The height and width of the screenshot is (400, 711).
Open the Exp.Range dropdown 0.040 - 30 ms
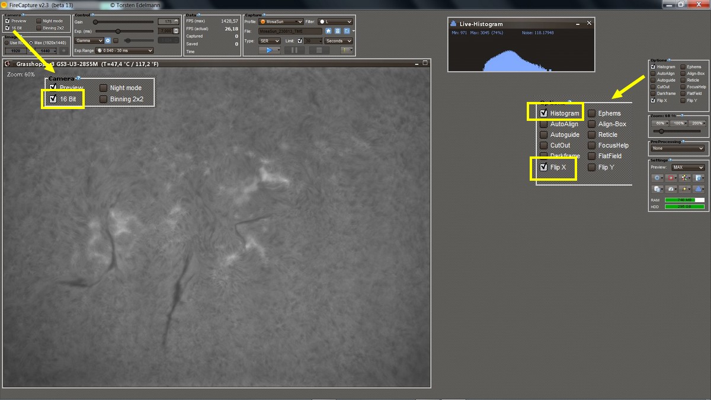click(x=125, y=50)
